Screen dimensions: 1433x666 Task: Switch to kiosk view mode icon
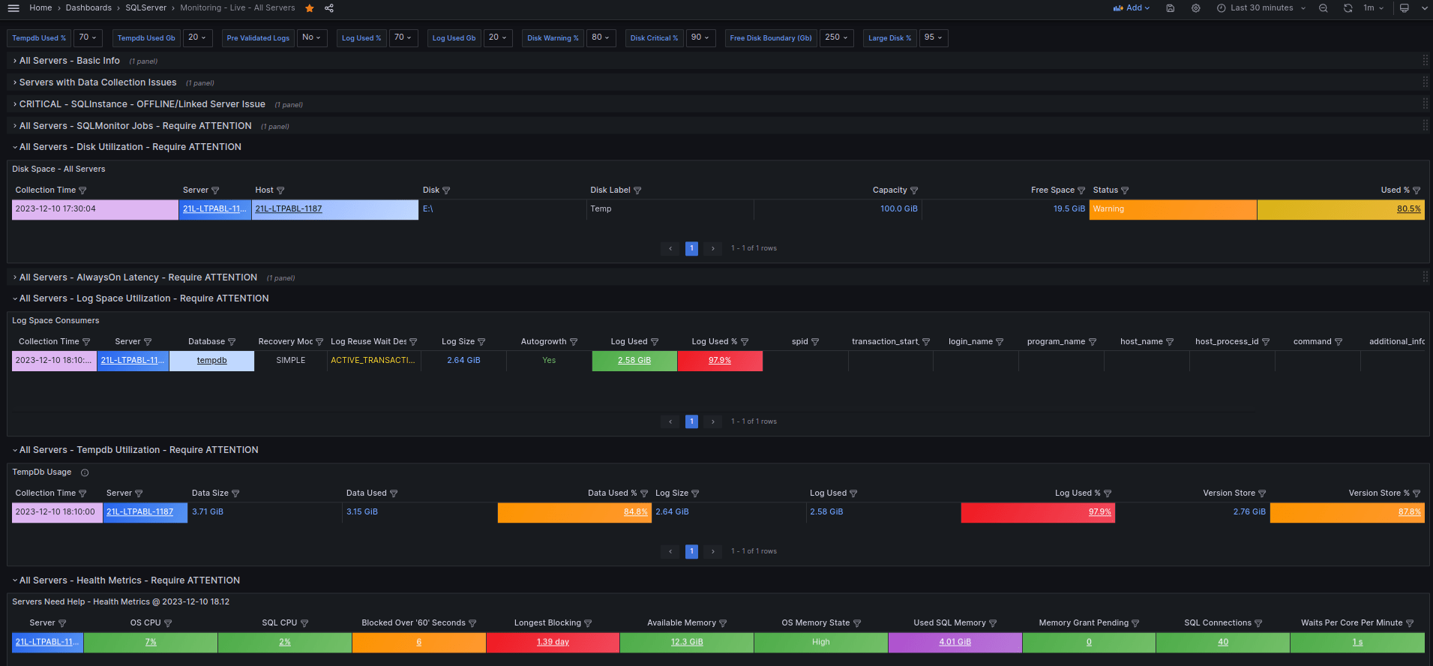point(1405,8)
